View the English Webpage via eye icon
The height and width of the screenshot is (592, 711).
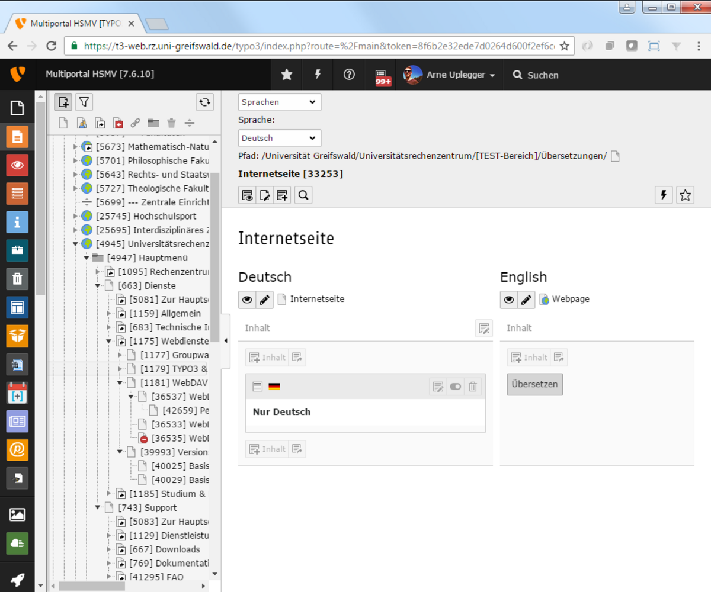(508, 300)
